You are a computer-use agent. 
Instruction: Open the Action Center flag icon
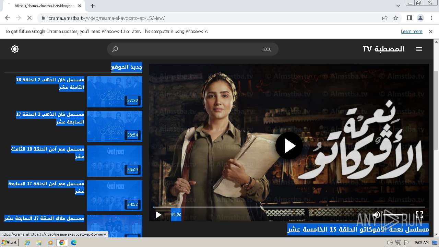pos(406,243)
